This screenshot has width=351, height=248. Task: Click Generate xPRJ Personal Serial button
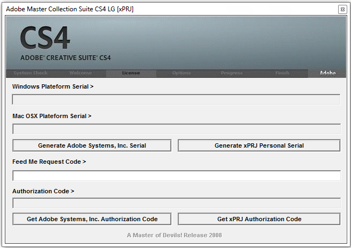[x=259, y=145]
